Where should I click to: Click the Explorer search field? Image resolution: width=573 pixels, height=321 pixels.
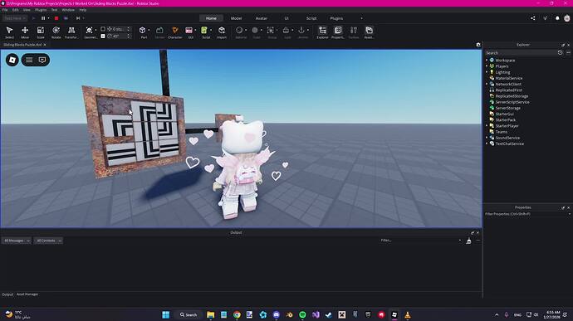pyautogui.click(x=521, y=53)
